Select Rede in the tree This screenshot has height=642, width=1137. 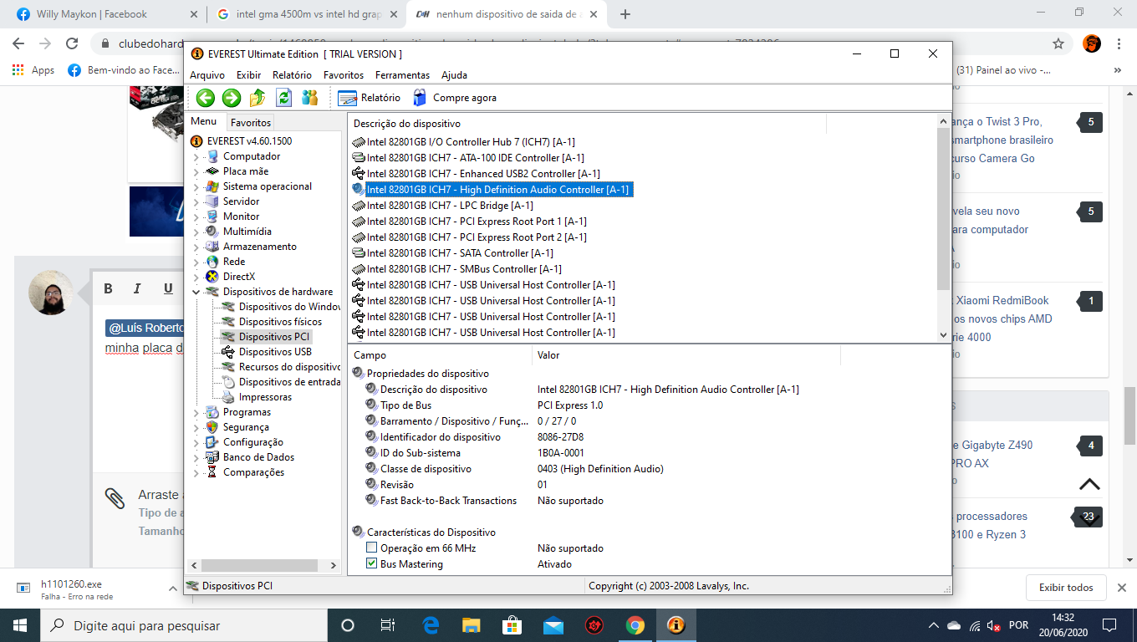[x=234, y=262]
